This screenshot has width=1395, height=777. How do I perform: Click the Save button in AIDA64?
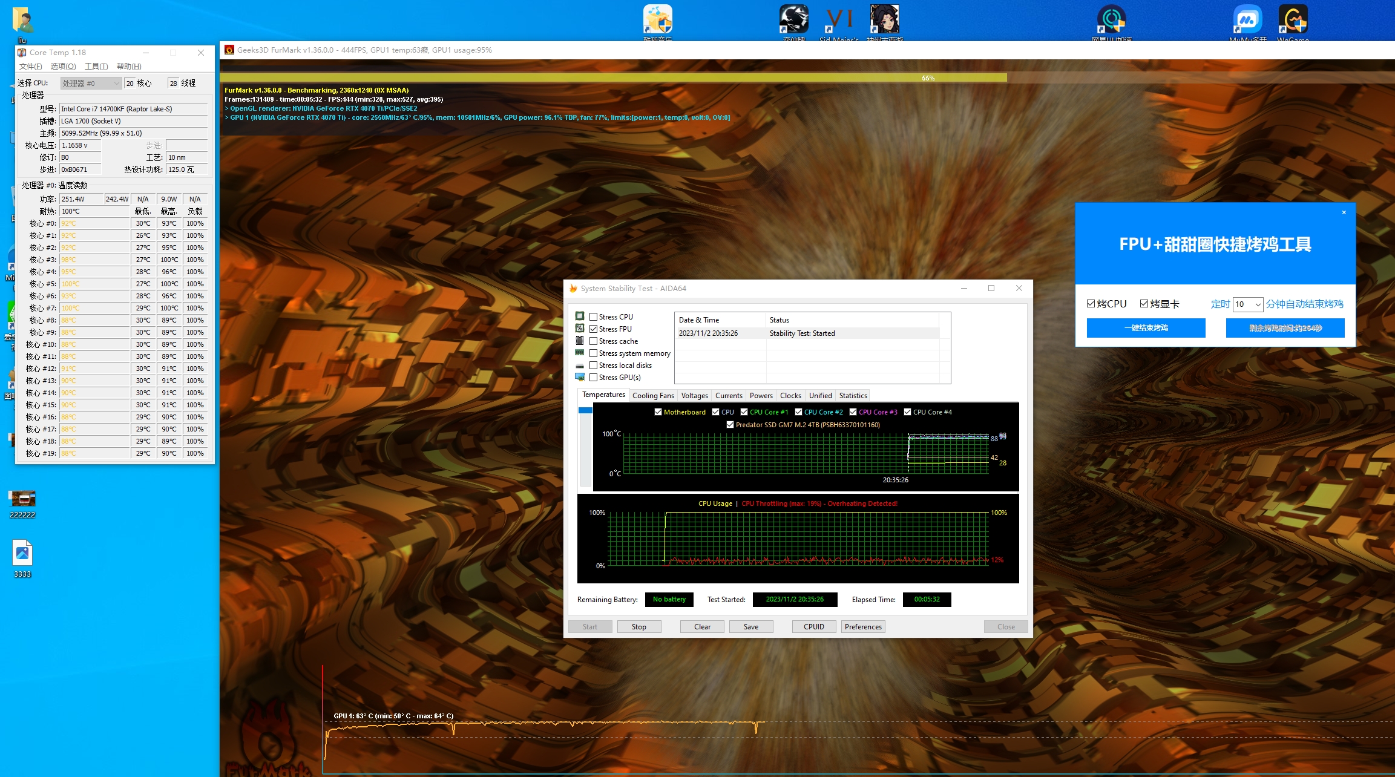751,626
